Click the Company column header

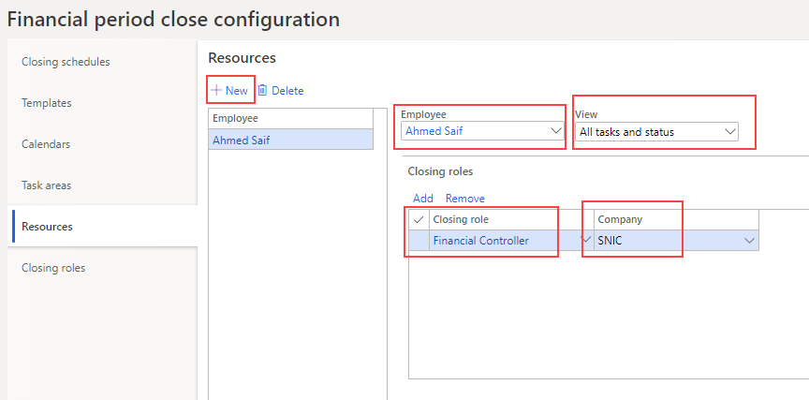point(620,219)
